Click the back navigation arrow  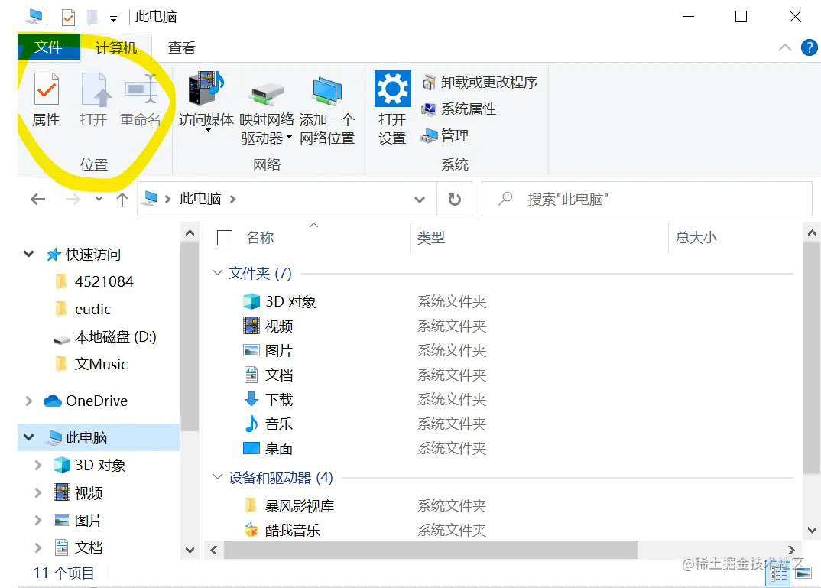pyautogui.click(x=37, y=199)
